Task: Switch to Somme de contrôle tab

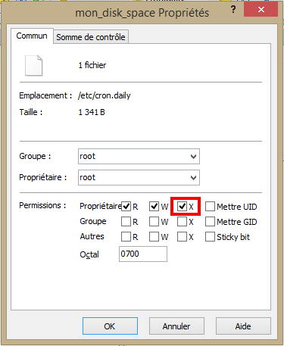Action: tap(91, 37)
